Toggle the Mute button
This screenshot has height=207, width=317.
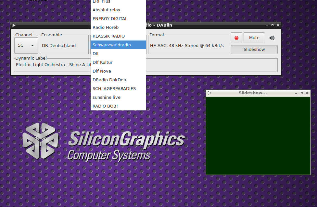pyautogui.click(x=254, y=38)
